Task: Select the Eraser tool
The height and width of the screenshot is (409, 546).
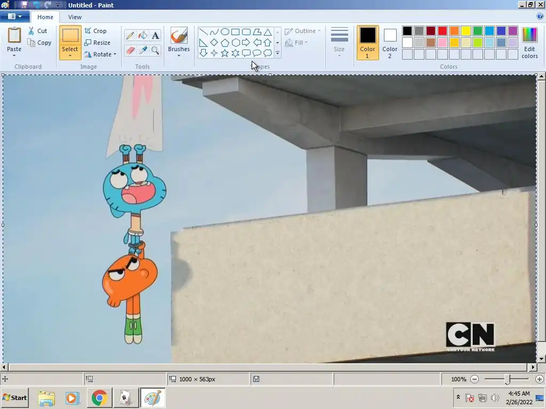Action: pos(130,51)
